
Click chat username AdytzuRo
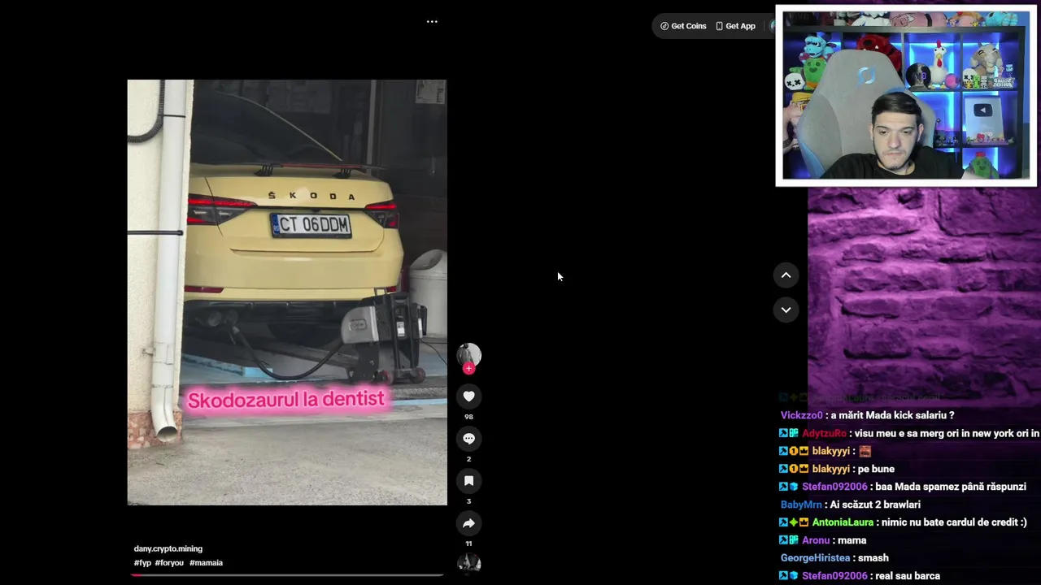point(824,433)
